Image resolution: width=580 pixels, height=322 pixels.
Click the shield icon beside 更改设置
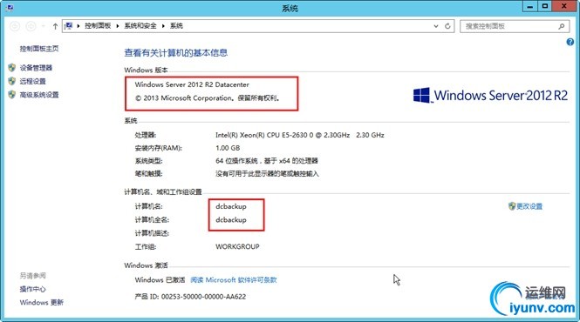click(512, 206)
